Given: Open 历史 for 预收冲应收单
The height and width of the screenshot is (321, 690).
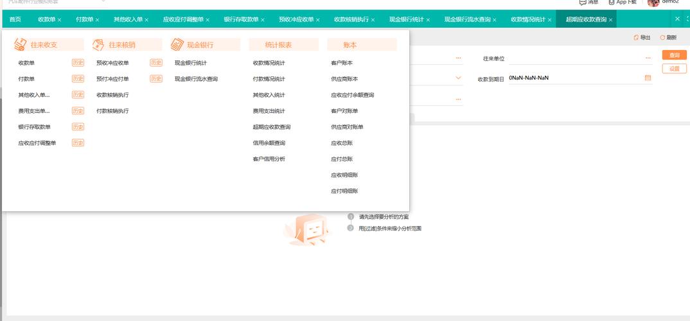Looking at the screenshot, I should (x=156, y=63).
